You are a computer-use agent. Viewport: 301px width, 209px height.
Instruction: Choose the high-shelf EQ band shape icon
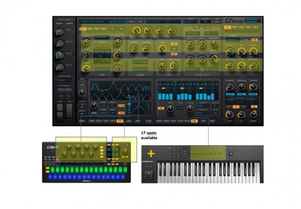pos(243,107)
